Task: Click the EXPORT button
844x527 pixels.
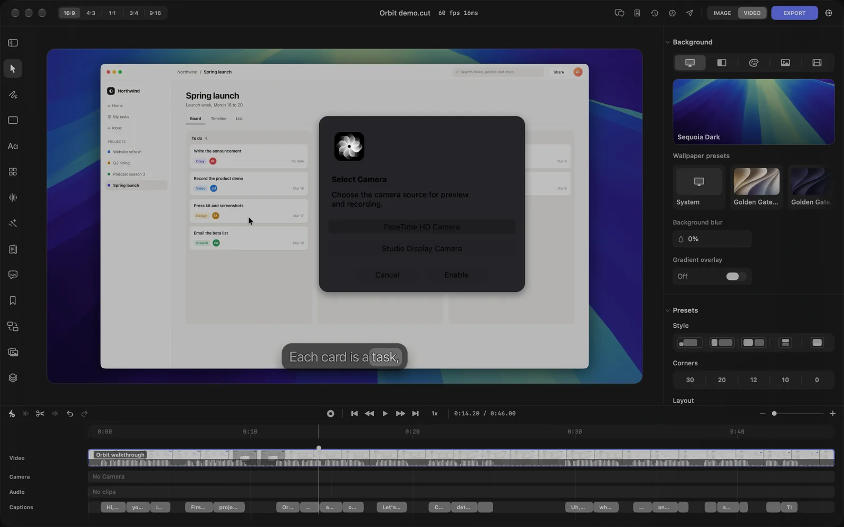Action: [794, 13]
